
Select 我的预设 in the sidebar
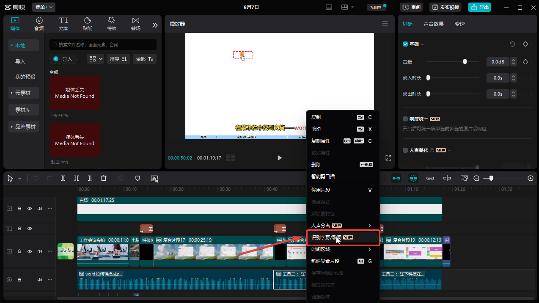click(25, 77)
